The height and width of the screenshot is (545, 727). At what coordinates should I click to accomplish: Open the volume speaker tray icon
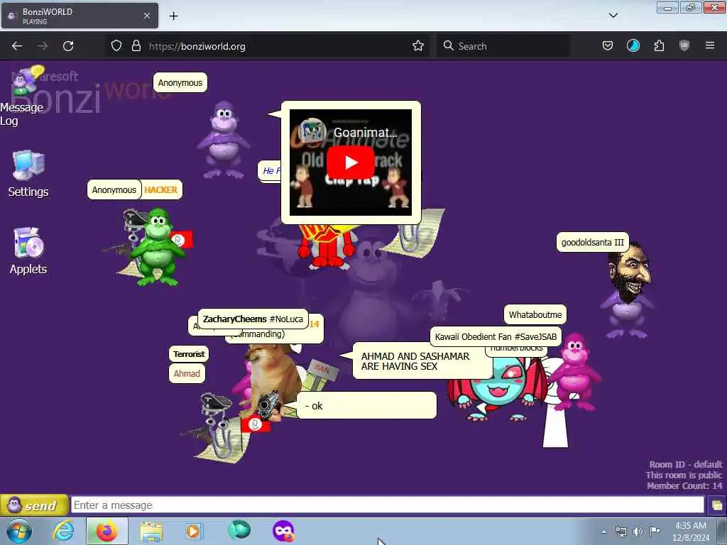click(638, 532)
